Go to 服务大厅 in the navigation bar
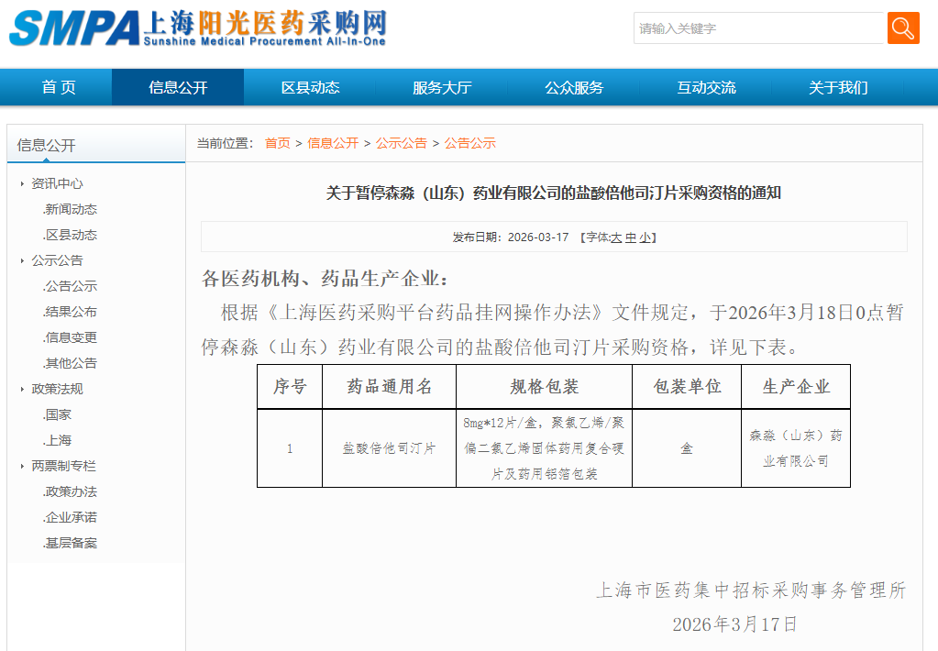The image size is (938, 651). pos(442,88)
